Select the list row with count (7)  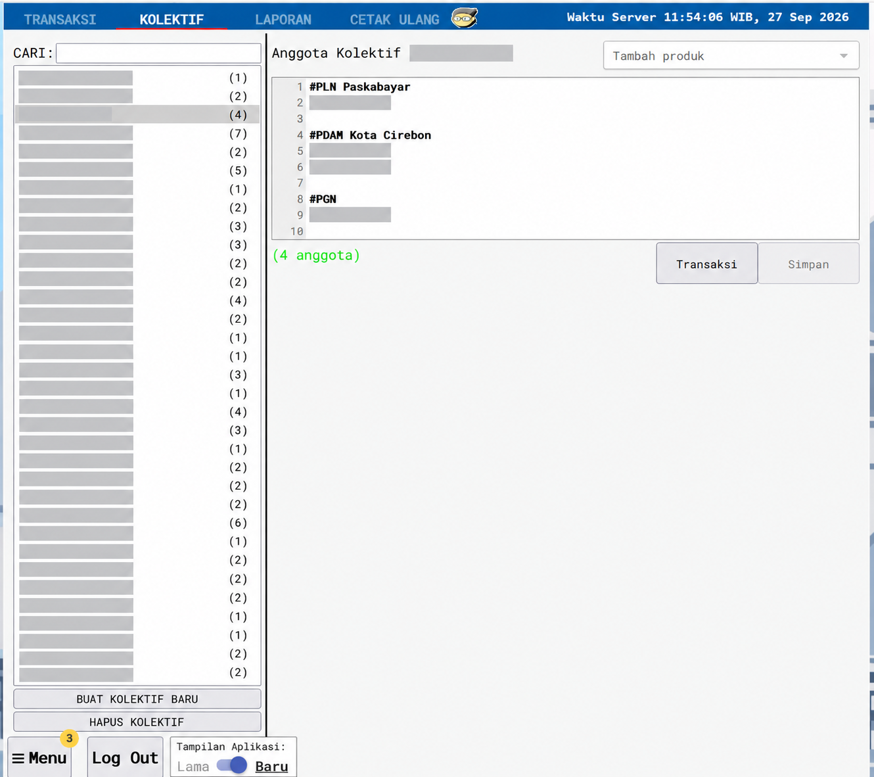coord(137,133)
